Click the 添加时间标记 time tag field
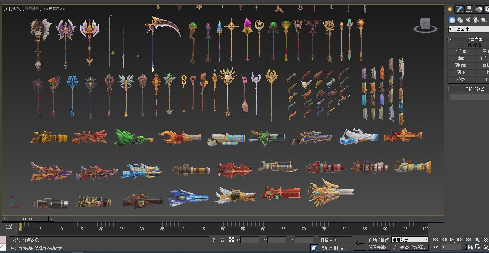This screenshot has width=489, height=253. pyautogui.click(x=335, y=248)
